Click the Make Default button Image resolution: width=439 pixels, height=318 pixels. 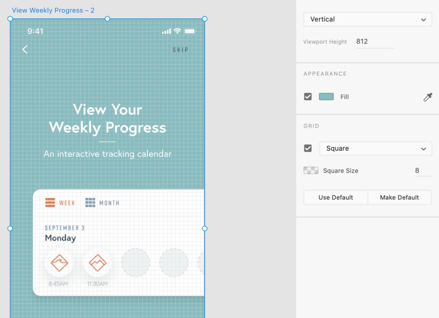tap(399, 198)
